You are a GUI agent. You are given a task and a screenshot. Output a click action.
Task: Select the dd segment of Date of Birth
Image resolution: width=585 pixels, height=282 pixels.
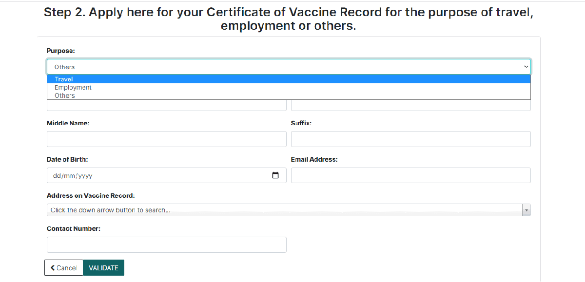pos(56,176)
